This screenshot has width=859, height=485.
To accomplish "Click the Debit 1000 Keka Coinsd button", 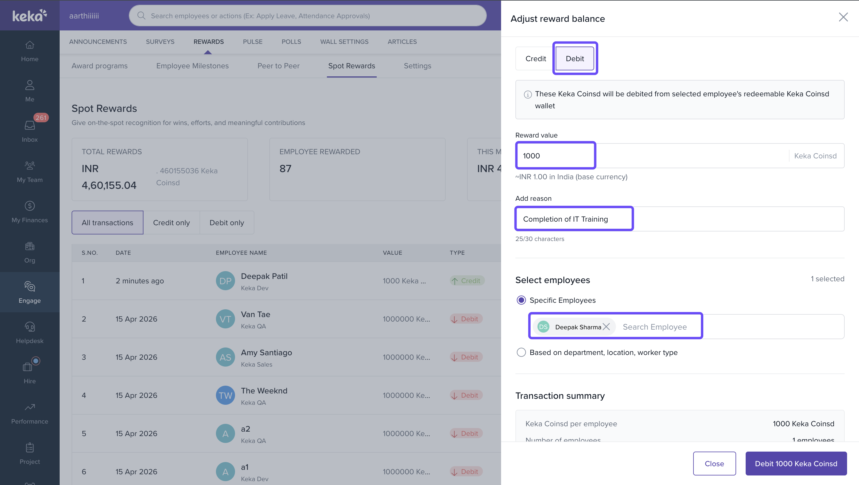I will [x=796, y=463].
